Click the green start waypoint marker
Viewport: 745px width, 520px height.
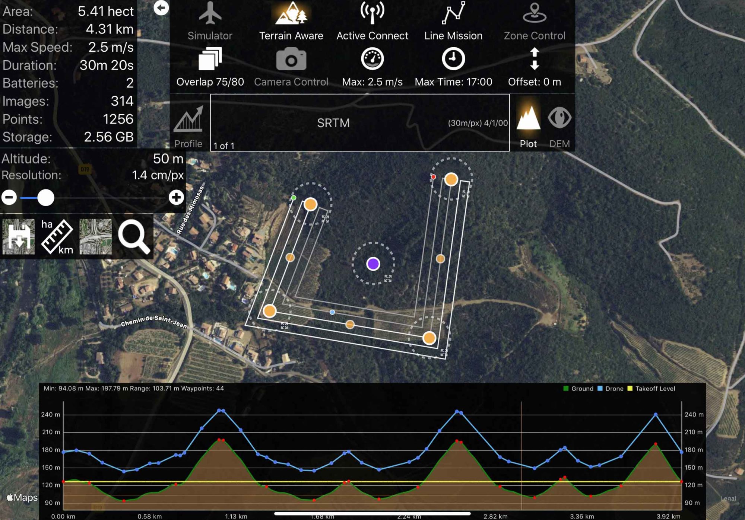[x=294, y=198]
